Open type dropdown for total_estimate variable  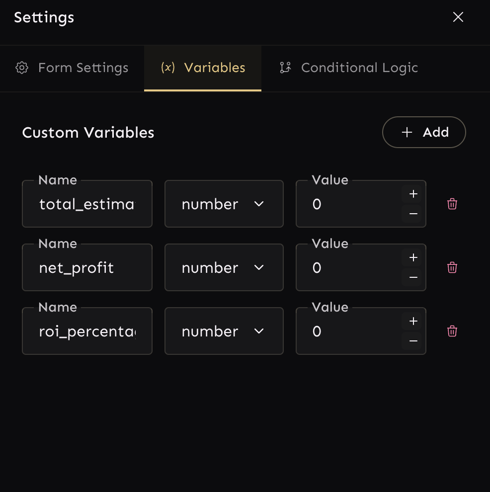[224, 204]
